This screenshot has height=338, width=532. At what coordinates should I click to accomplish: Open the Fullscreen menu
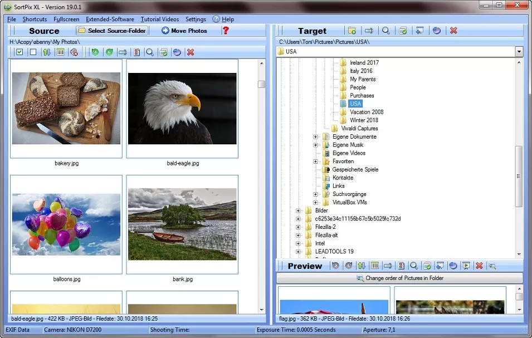pyautogui.click(x=66, y=19)
